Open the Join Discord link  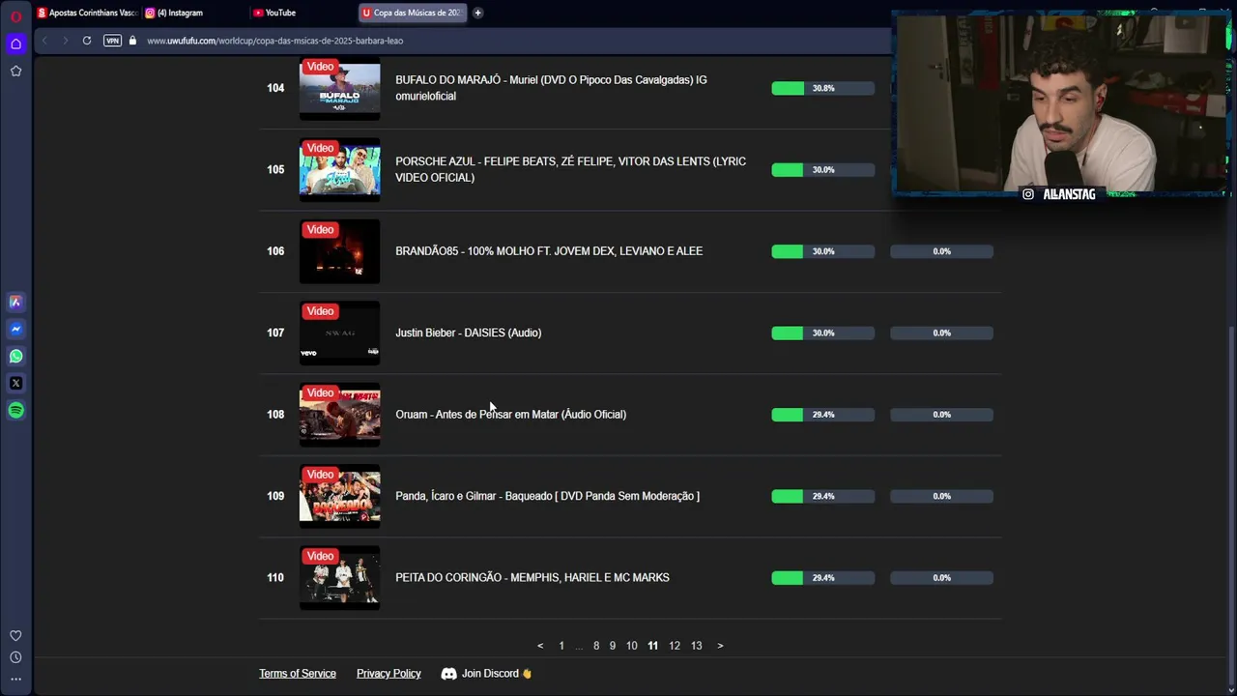coord(487,674)
